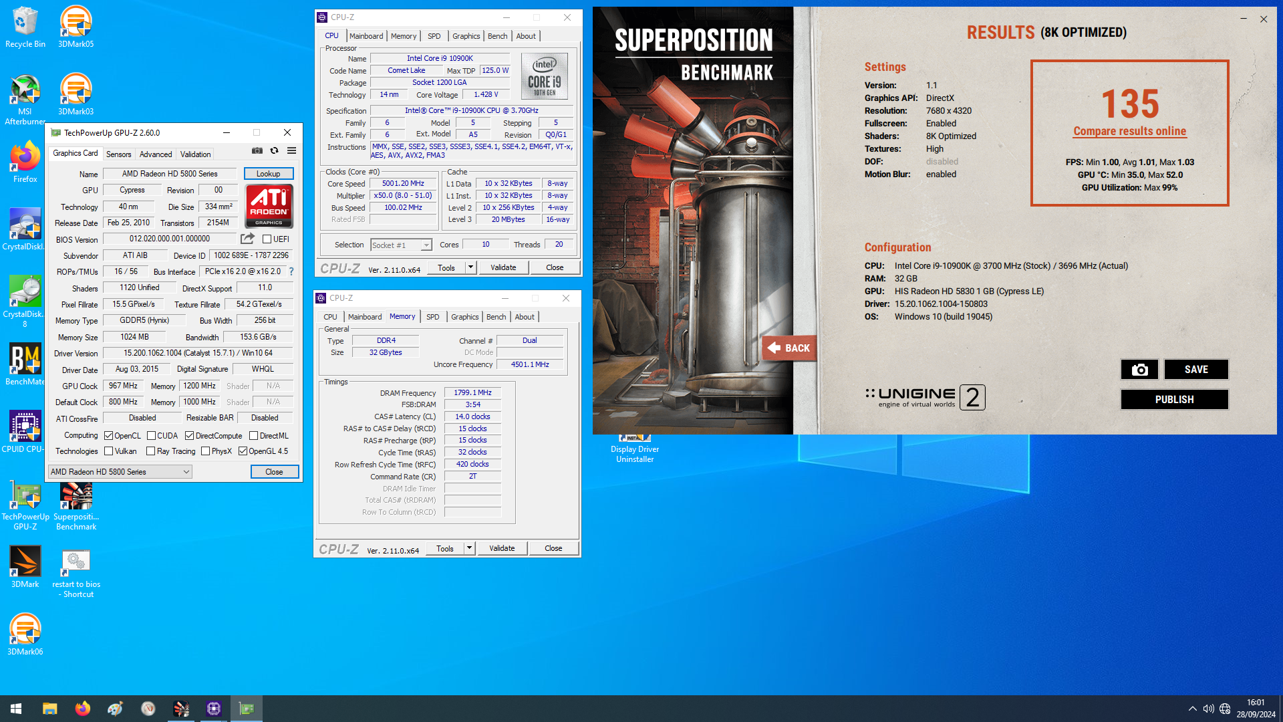1283x722 pixels.
Task: Launch MSI Afterburner from desktop
Action: [25, 100]
